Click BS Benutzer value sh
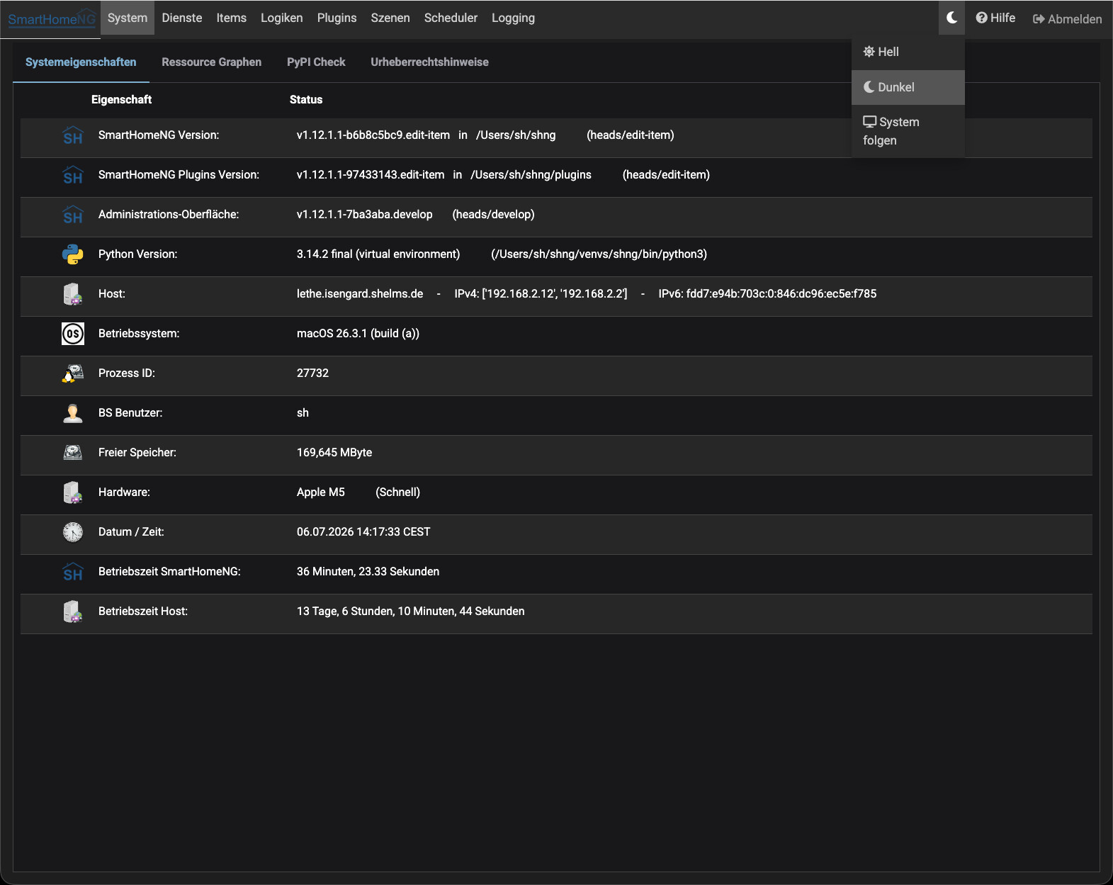The height and width of the screenshot is (885, 1113). tap(303, 413)
